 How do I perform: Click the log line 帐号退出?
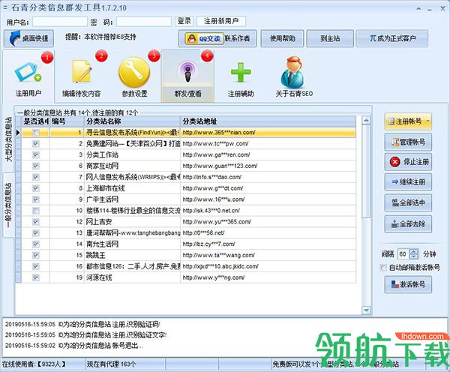click(x=74, y=345)
